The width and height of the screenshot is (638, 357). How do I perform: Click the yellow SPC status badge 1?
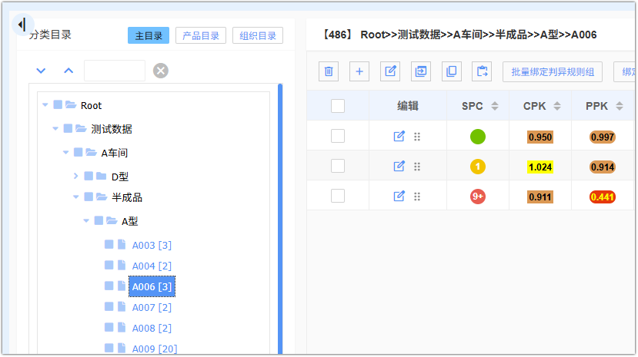click(478, 167)
